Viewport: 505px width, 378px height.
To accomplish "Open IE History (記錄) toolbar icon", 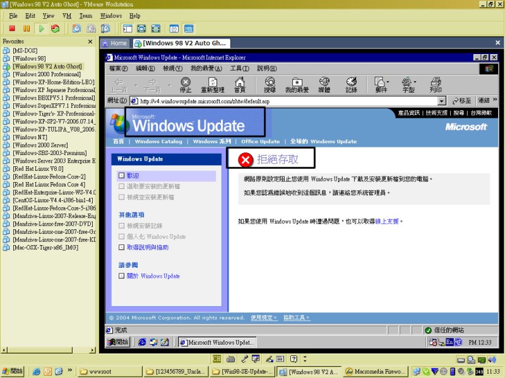I will click(x=352, y=85).
